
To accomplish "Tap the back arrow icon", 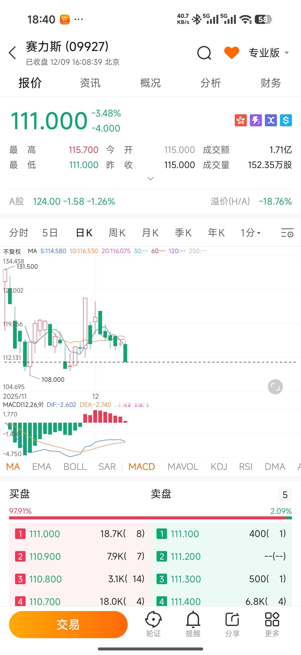I will click(x=12, y=53).
